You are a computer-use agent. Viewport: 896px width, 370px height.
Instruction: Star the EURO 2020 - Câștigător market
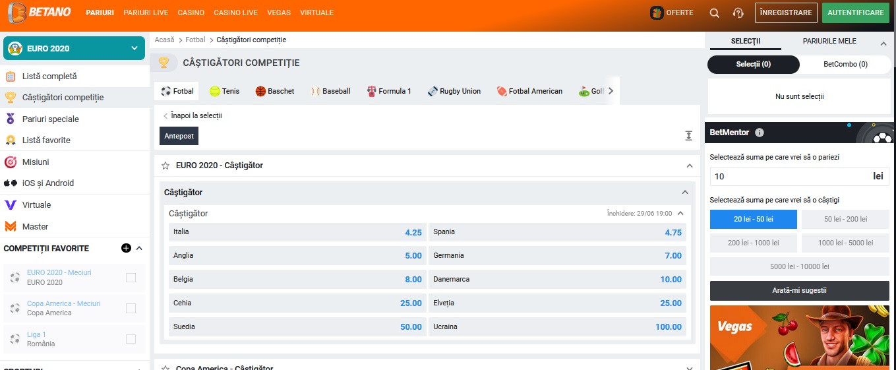[165, 166]
